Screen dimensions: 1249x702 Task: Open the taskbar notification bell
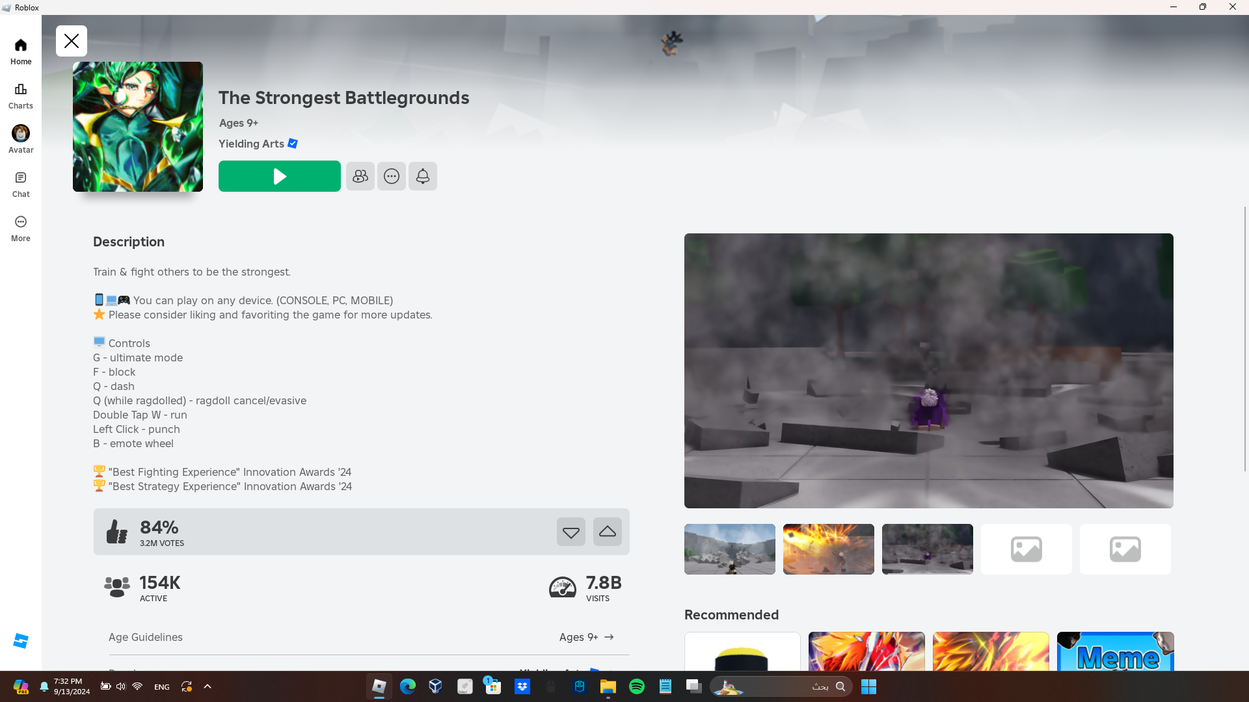[44, 686]
